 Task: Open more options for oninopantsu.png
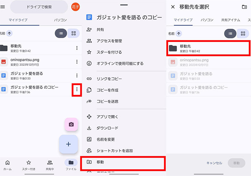(x=77, y=62)
